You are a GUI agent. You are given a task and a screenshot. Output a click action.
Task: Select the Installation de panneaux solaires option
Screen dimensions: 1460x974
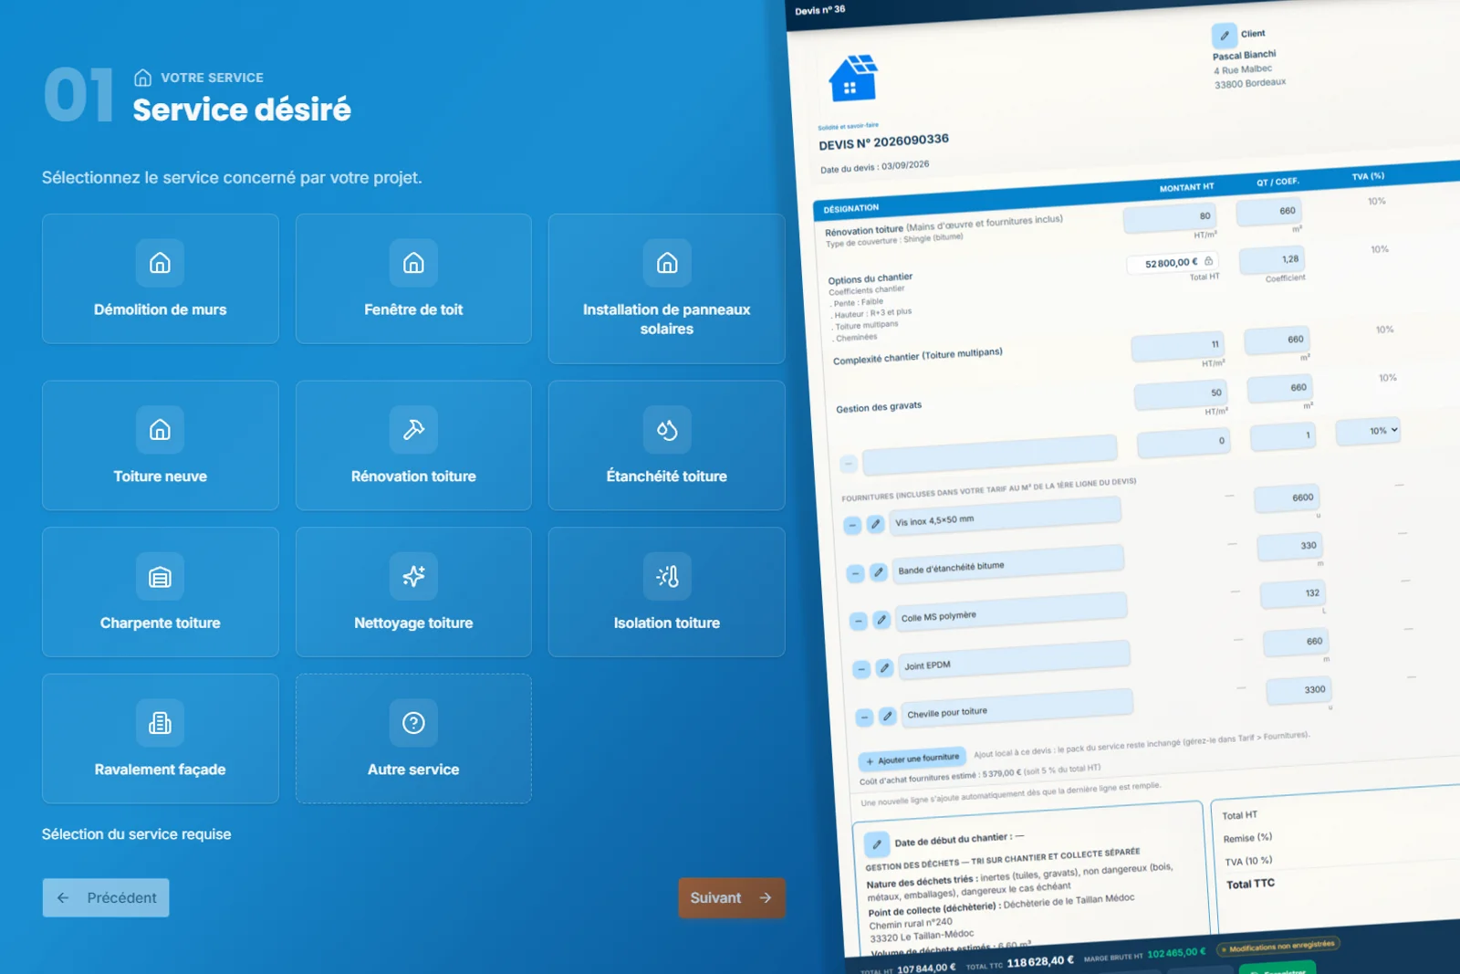(x=667, y=288)
